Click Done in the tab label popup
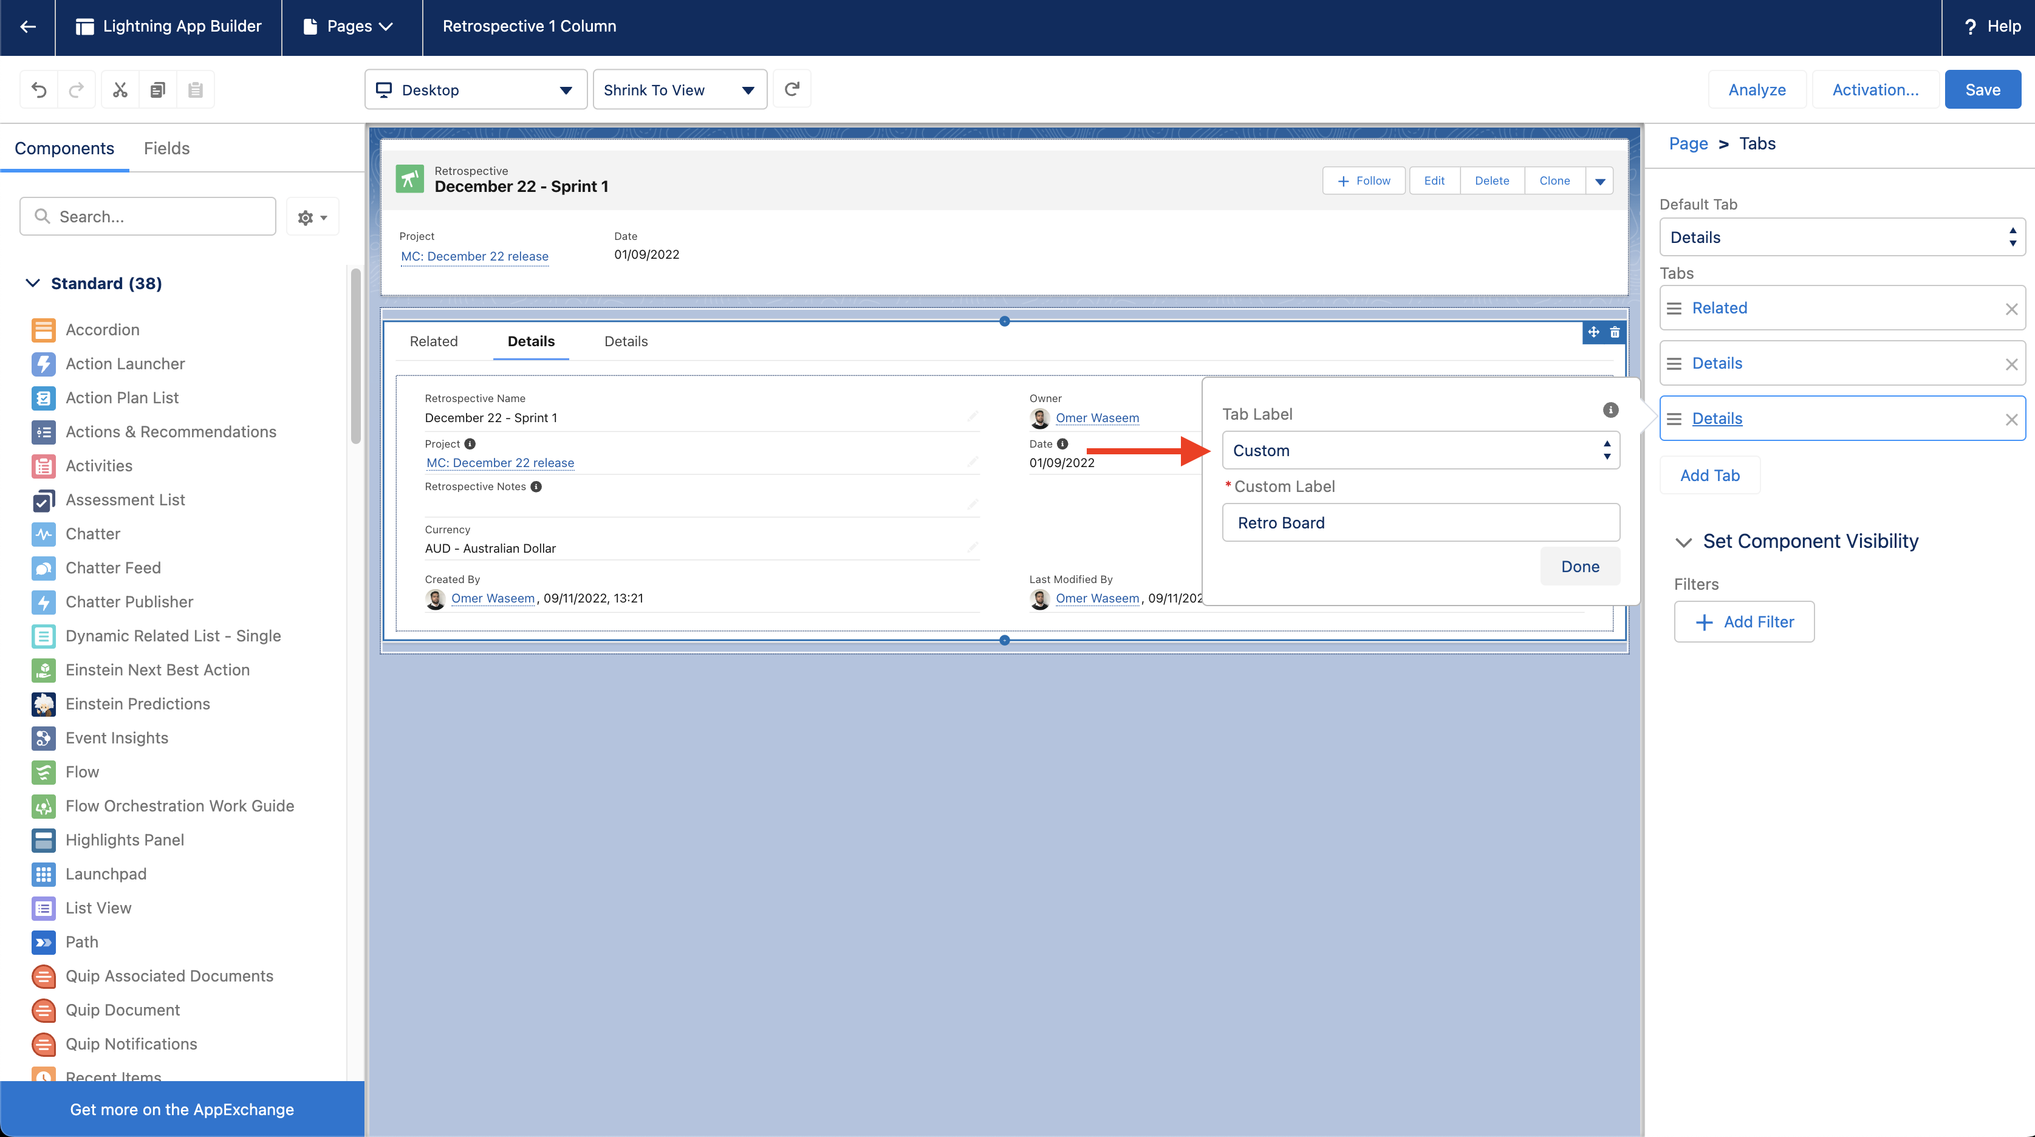Image resolution: width=2035 pixels, height=1137 pixels. (1580, 567)
